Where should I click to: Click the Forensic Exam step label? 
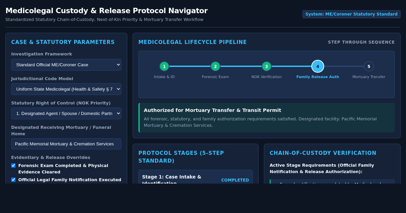(x=215, y=77)
